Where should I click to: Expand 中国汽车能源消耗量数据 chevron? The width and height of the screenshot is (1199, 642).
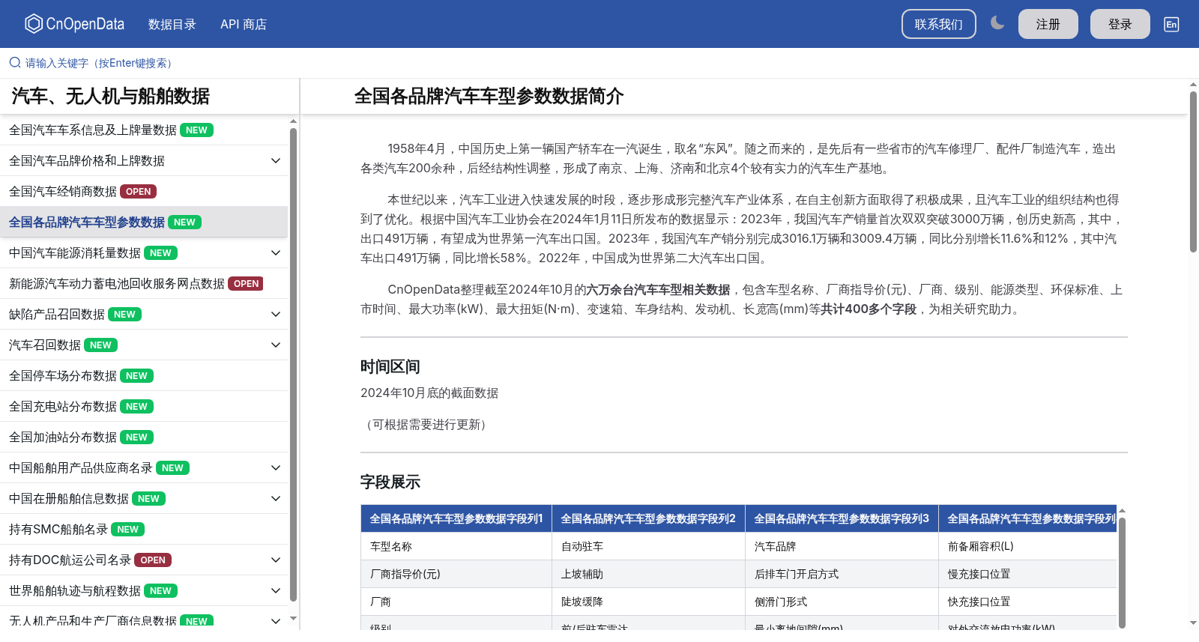276,252
